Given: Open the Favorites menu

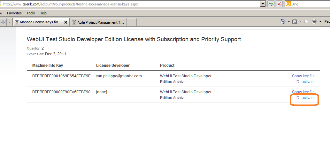Looking at the screenshot, I should click(14, 13).
